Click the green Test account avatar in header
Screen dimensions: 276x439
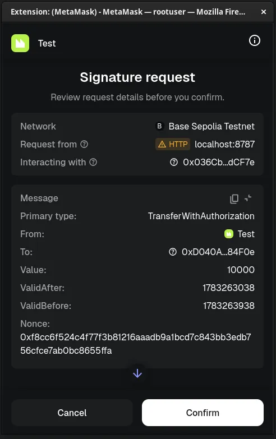tap(20, 43)
